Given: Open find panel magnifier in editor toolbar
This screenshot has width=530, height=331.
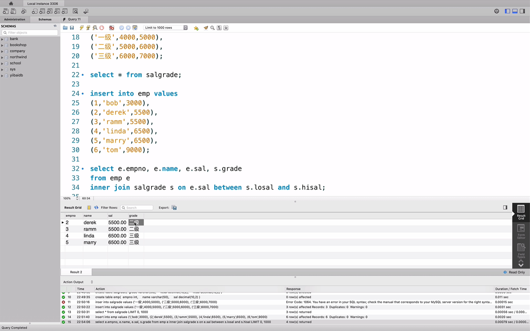Looking at the screenshot, I should click(x=212, y=28).
